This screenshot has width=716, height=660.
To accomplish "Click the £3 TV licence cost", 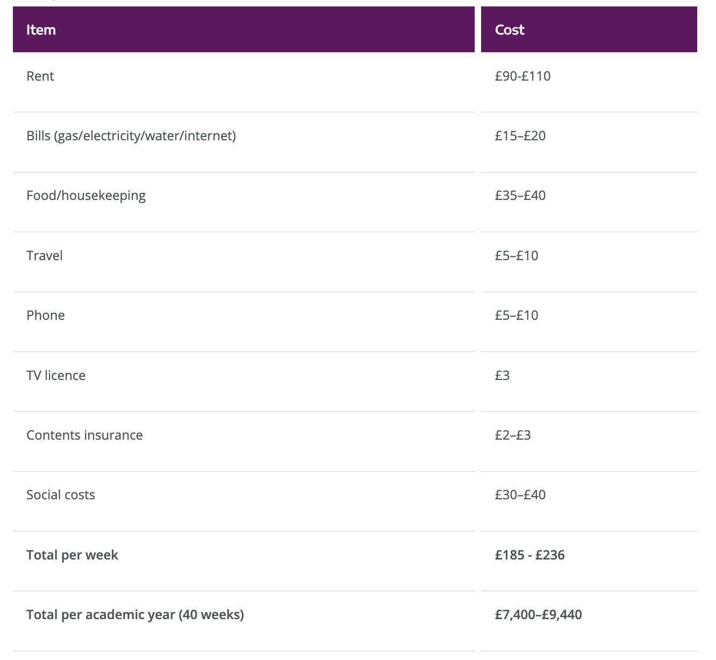I will tap(502, 376).
